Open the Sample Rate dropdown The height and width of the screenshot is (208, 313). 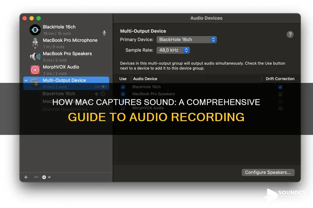point(173,50)
